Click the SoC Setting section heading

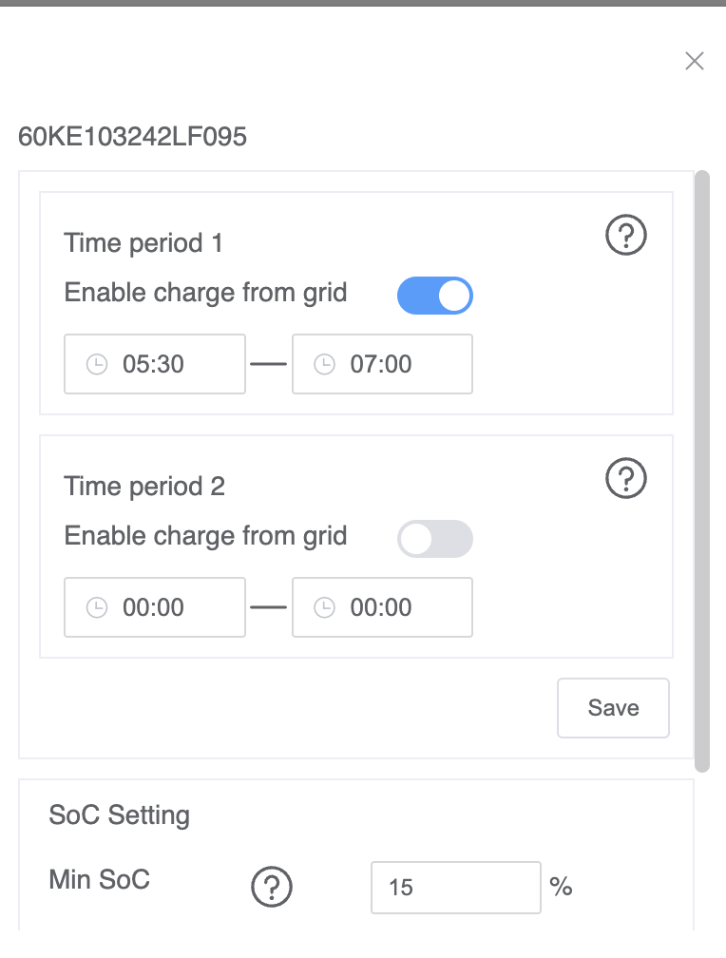(119, 815)
